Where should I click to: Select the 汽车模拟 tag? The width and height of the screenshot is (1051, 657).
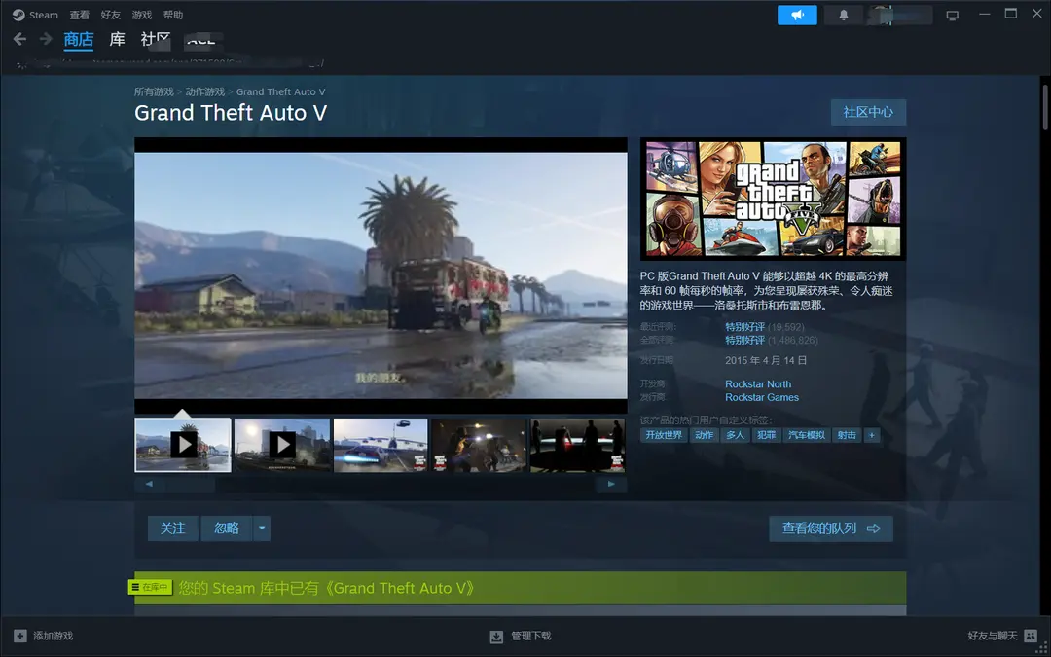pos(807,435)
